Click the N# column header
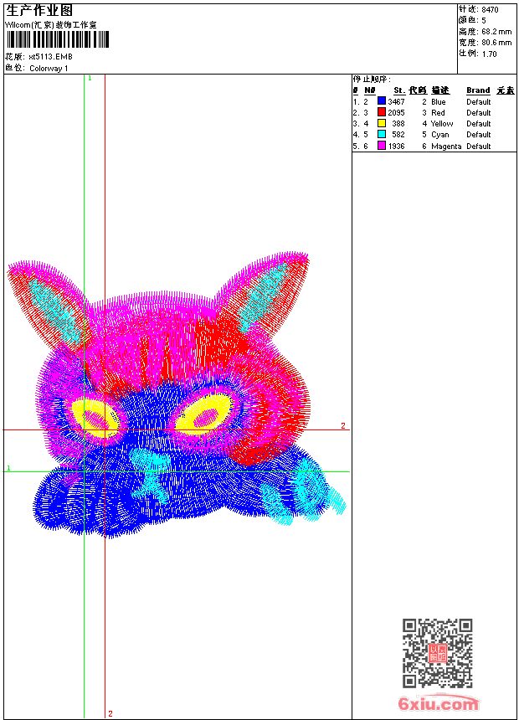Viewport: 519px width, 720px height. tap(370, 90)
